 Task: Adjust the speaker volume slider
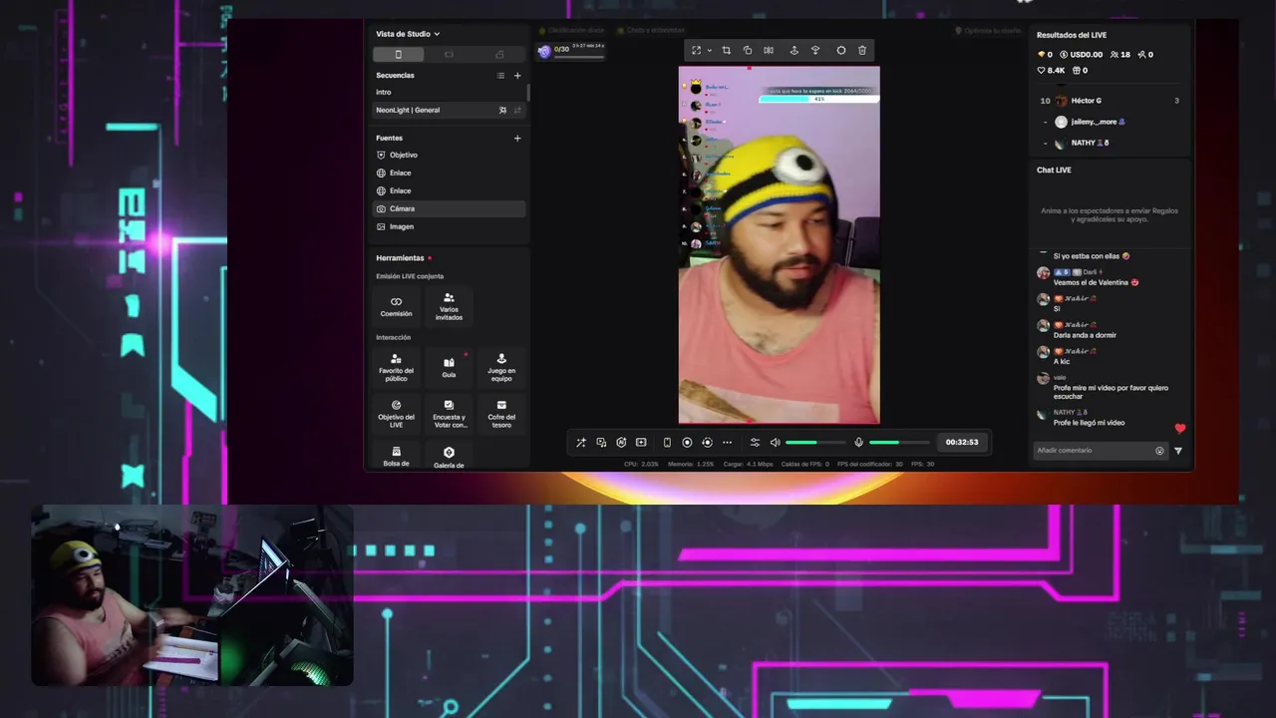coord(813,442)
